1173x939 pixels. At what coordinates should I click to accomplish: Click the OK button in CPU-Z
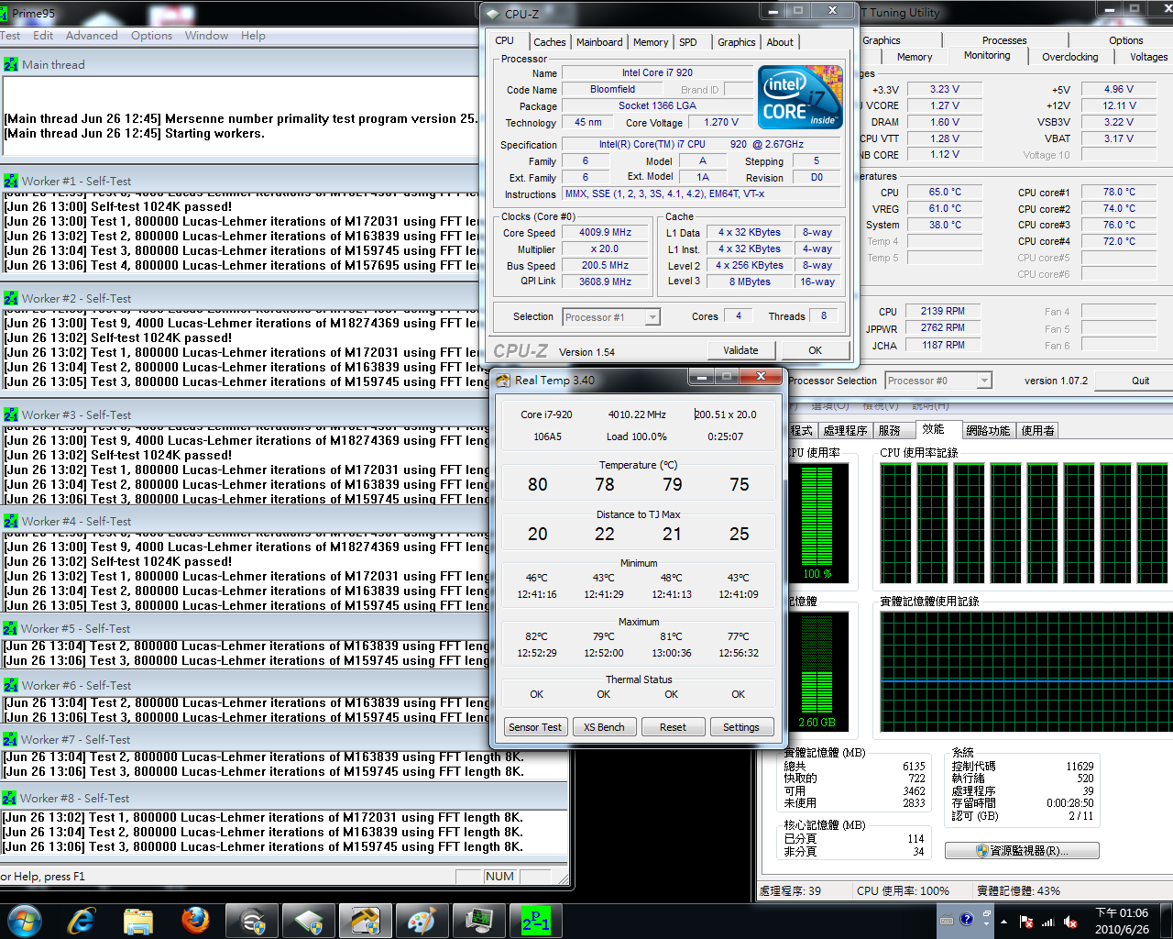coord(815,350)
